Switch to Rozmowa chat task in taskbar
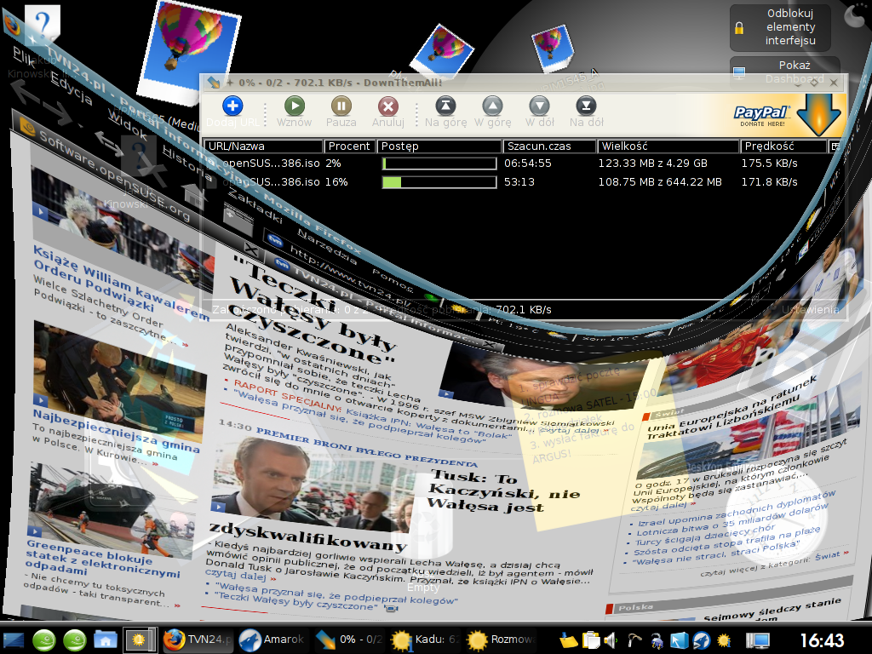This screenshot has height=654, width=872. tap(501, 640)
